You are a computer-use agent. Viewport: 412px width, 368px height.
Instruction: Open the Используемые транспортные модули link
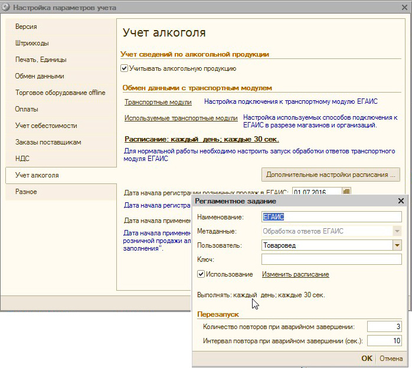[181, 118]
